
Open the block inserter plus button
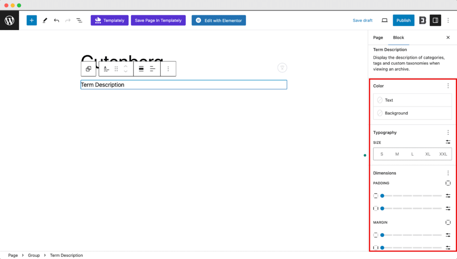(x=32, y=21)
